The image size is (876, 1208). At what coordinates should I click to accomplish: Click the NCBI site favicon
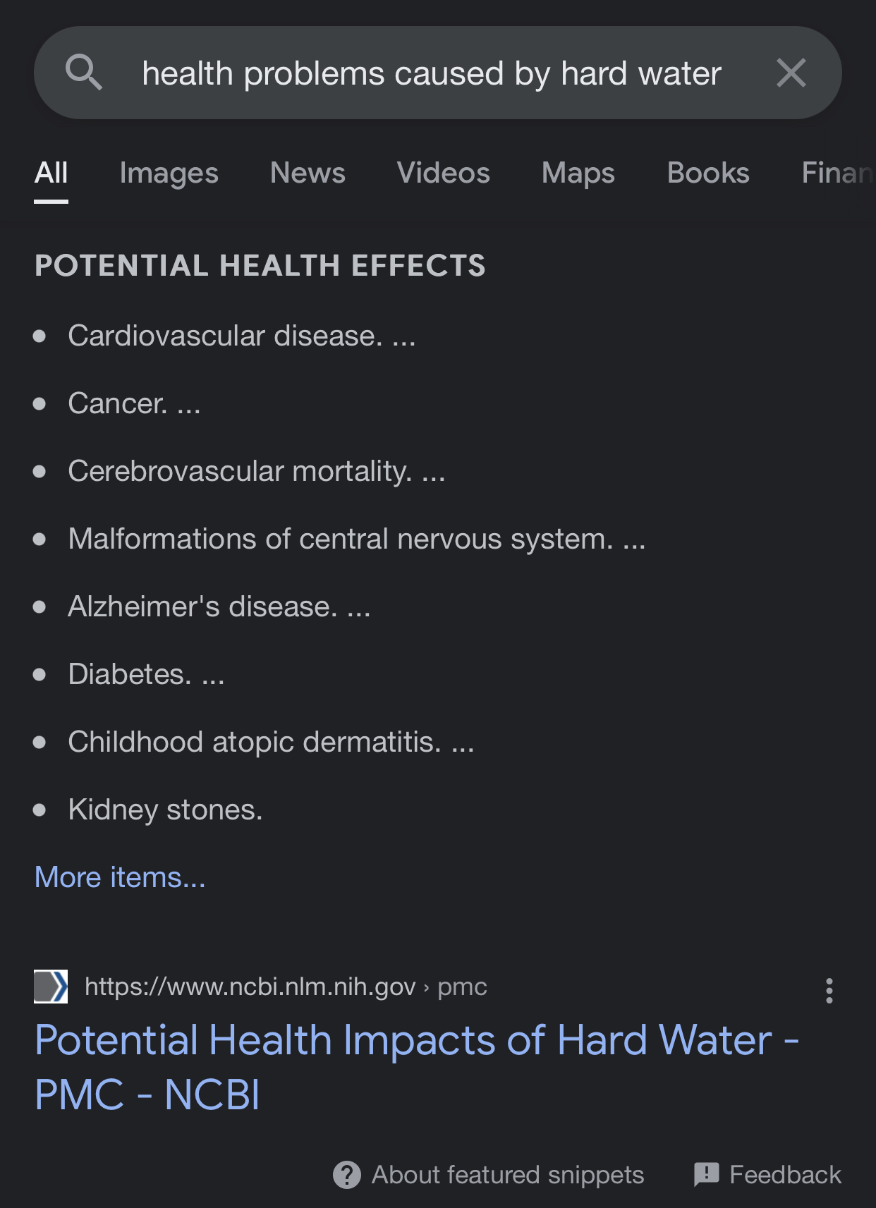(51, 986)
